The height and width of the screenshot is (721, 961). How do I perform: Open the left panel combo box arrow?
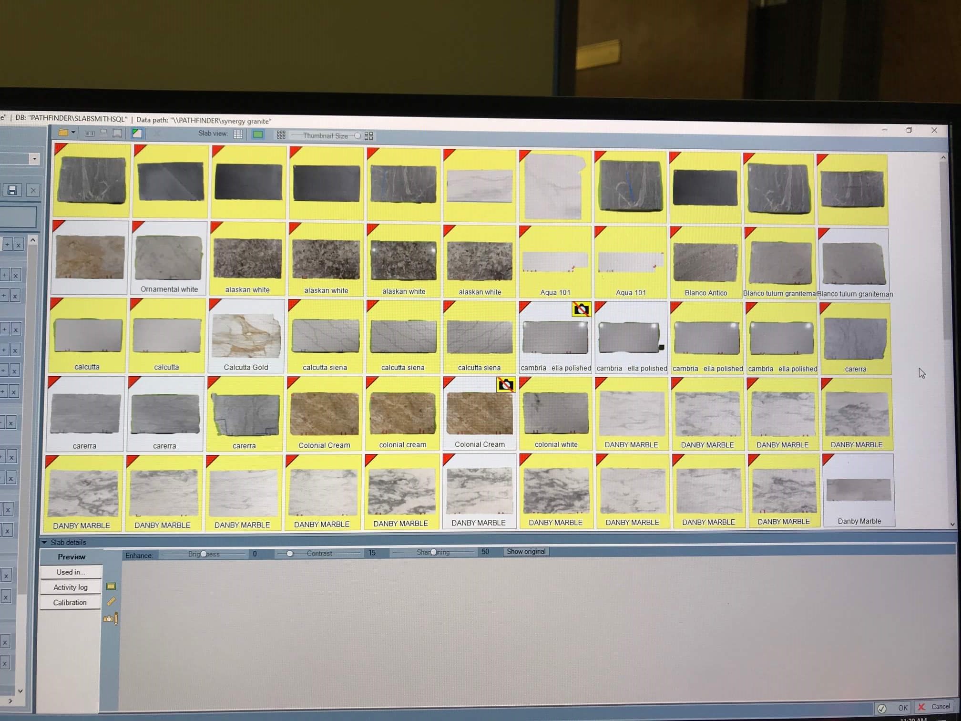pos(34,159)
